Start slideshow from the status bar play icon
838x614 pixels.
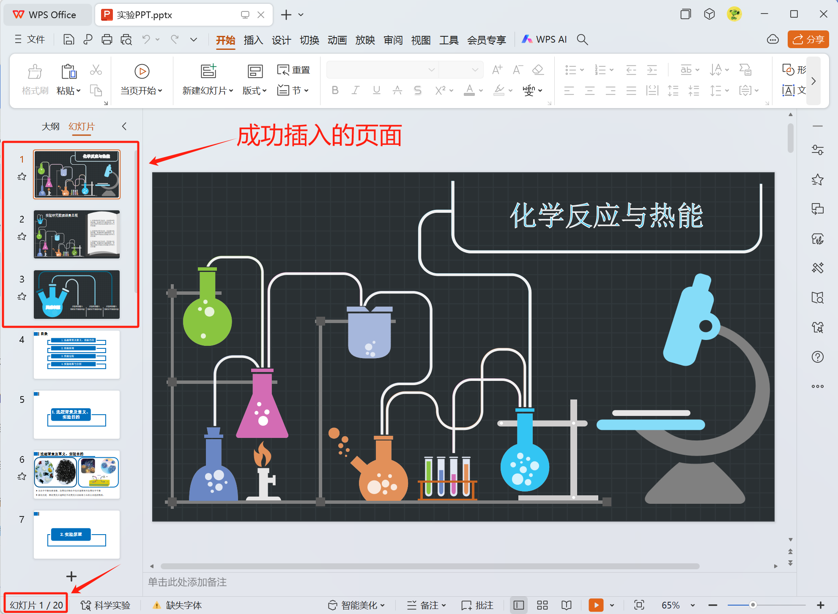596,605
